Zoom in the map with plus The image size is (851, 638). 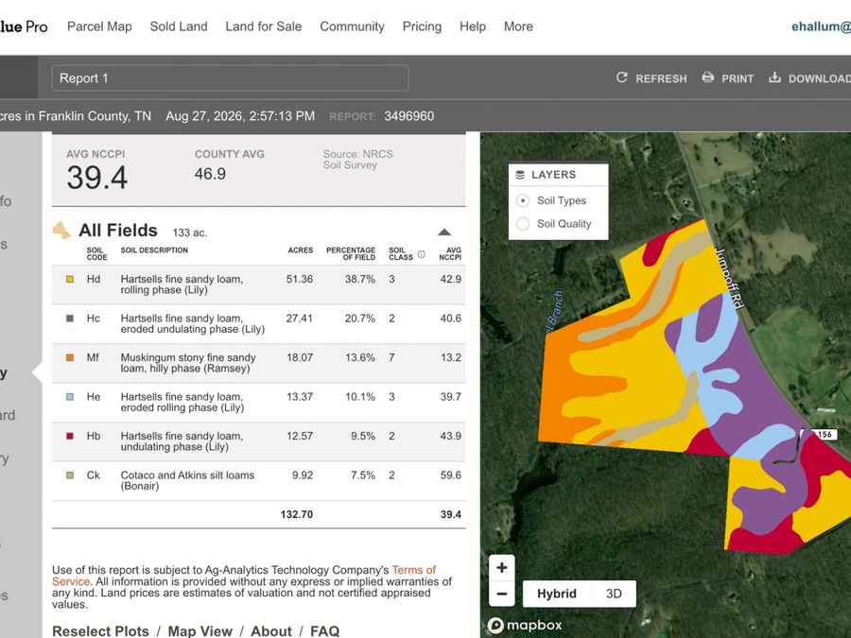coord(501,567)
